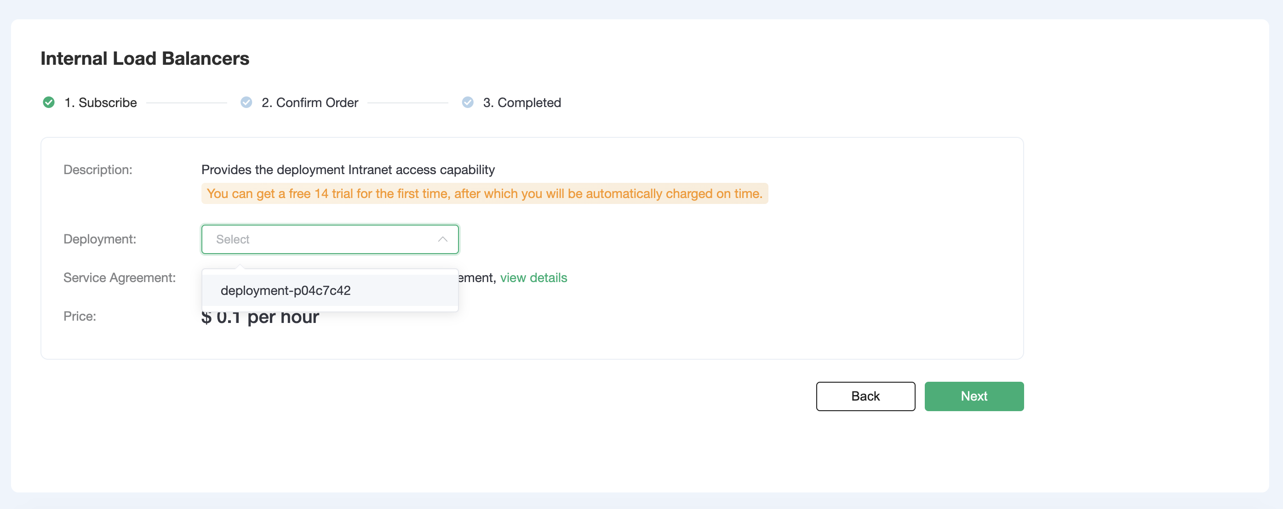The width and height of the screenshot is (1283, 509).
Task: Open the service agreement view details link
Action: [x=533, y=277]
